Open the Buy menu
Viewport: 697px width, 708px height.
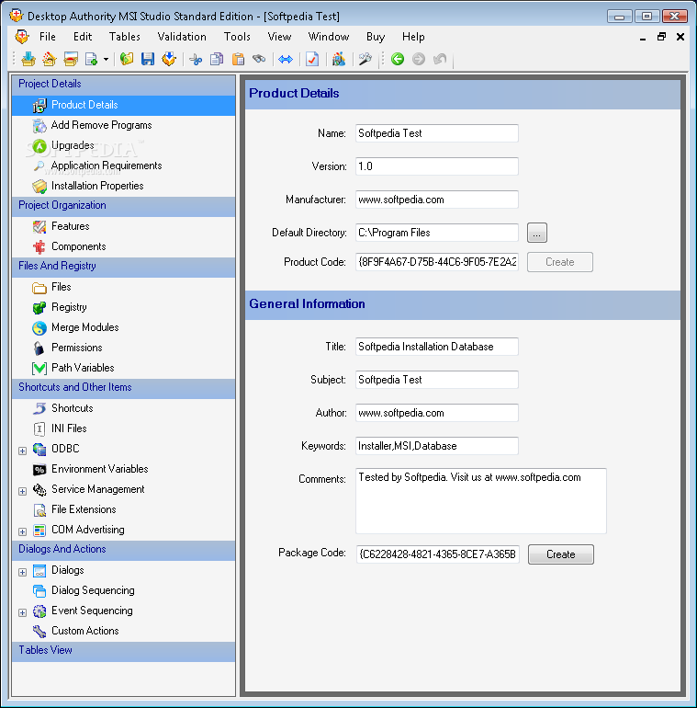376,37
